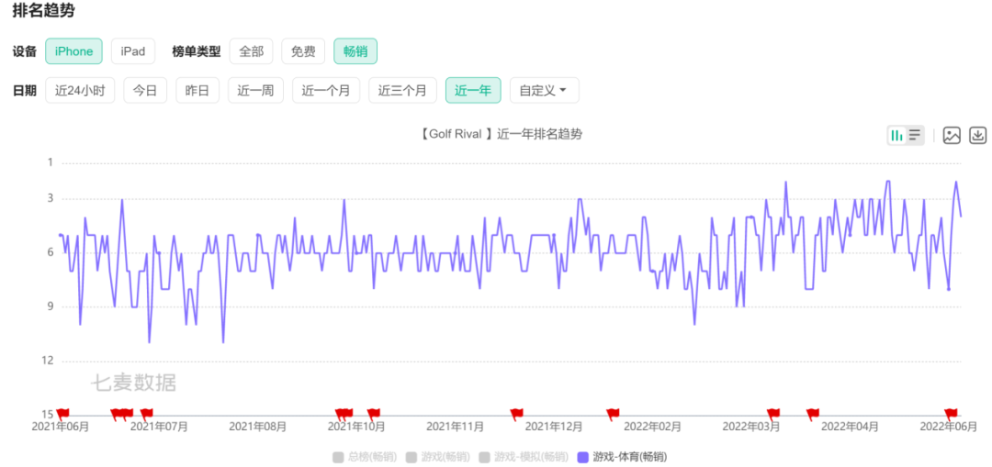The height and width of the screenshot is (467, 992).
Task: Hide the 游戏-体育(畅销) purple series
Action: coord(621,456)
